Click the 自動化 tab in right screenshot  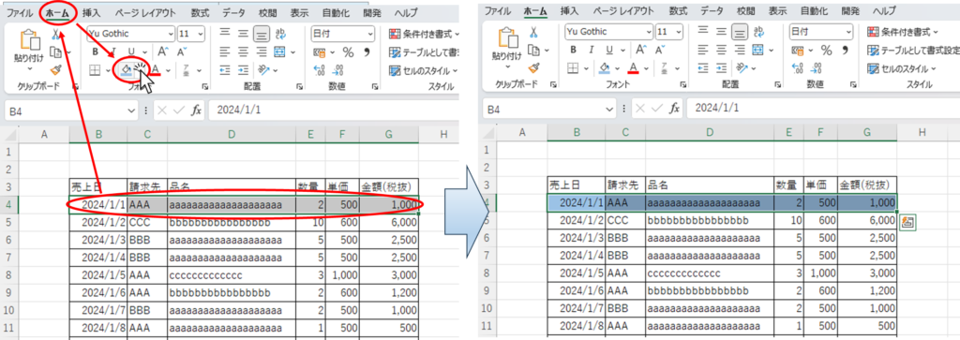click(x=815, y=10)
